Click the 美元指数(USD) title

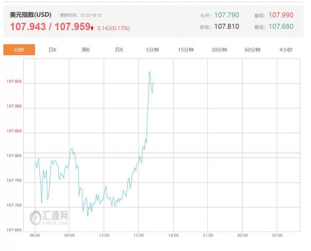tap(30, 15)
